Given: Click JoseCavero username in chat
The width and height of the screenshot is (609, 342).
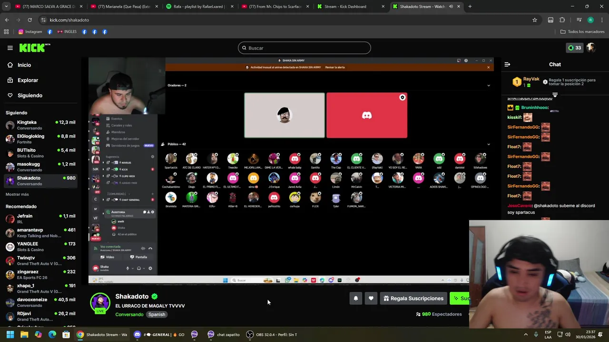Looking at the screenshot, I should 519,206.
